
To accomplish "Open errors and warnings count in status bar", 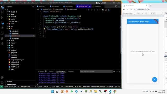I will tap(8, 86).
